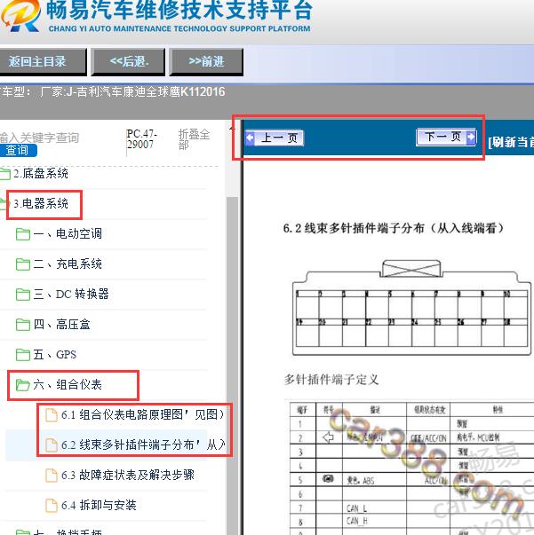This screenshot has width=534, height=535.
Task: Go to next page with 下一页
Action: coord(446,137)
